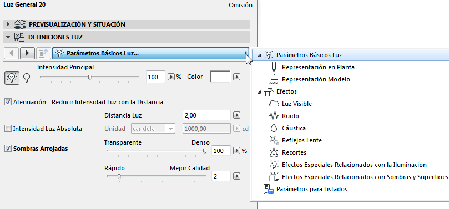Screen dimensions: 449x209
Task: Open the Recortes effect page
Action: [294, 152]
